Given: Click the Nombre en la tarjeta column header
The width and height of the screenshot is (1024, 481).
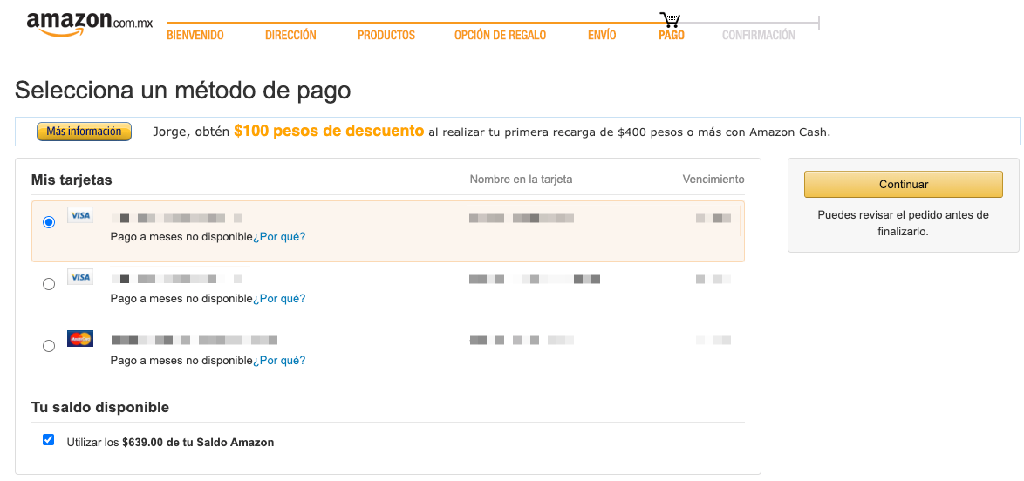Looking at the screenshot, I should [521, 179].
